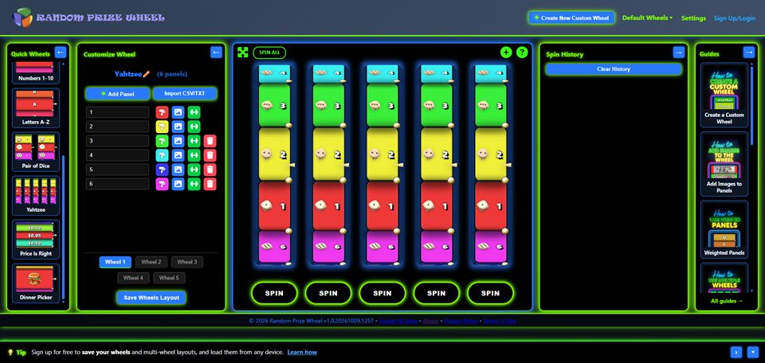Click the panel 6 text field
Viewport: 765px width, 363px height.
point(118,184)
